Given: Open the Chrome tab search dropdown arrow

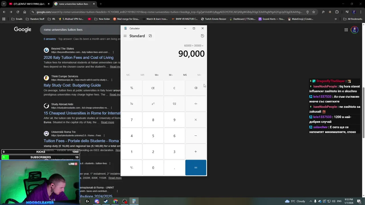Looking at the screenshot, I should tap(4, 4).
